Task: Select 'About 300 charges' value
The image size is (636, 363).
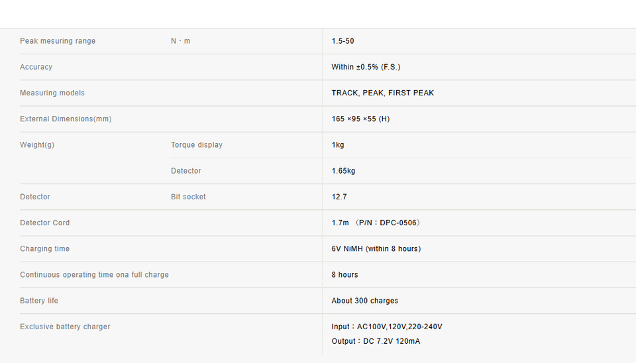Action: (364, 301)
